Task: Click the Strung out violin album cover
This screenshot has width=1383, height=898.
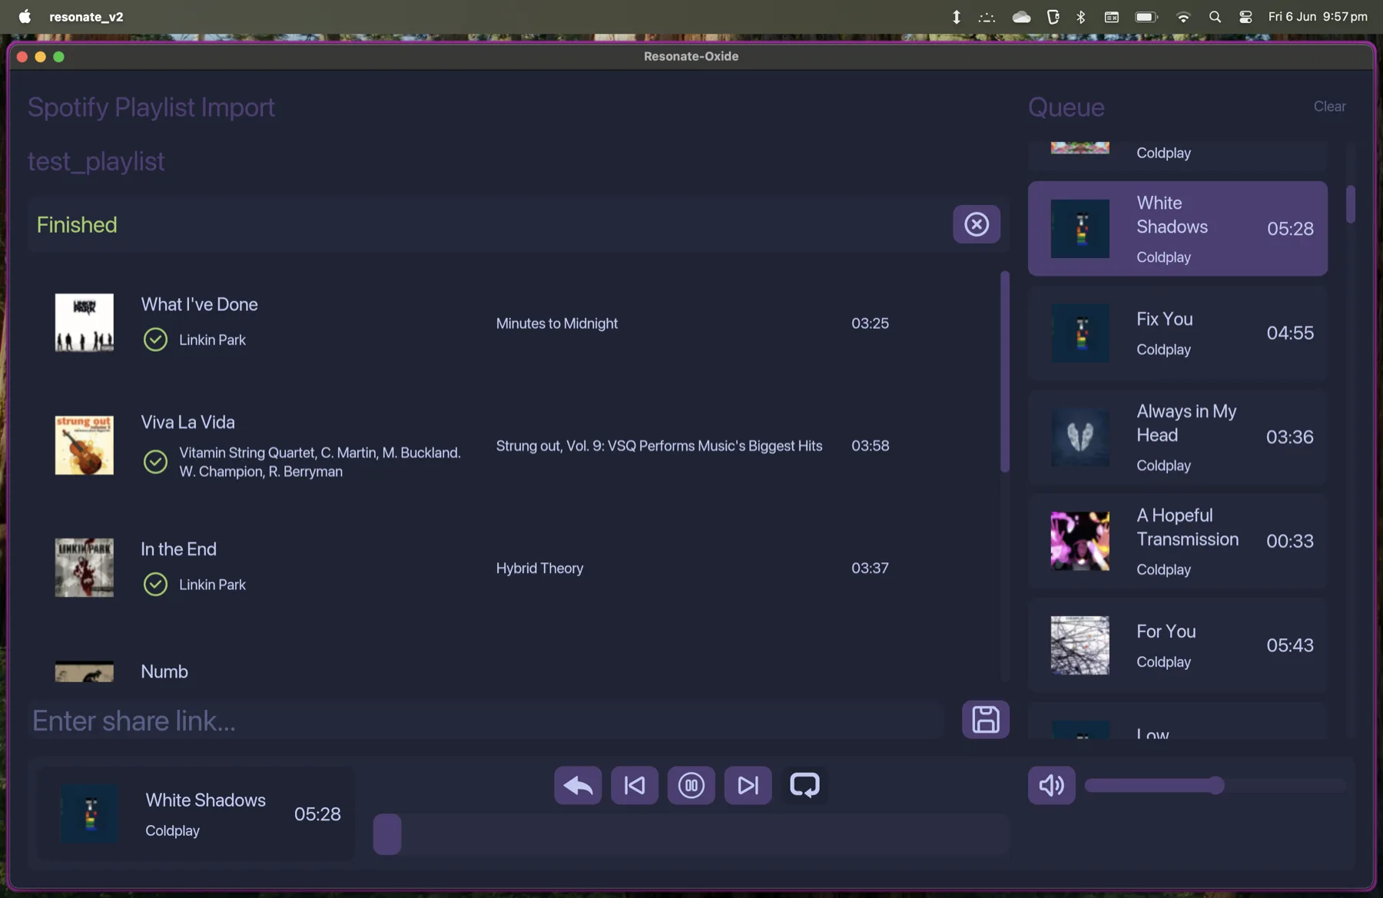Action: (x=85, y=446)
